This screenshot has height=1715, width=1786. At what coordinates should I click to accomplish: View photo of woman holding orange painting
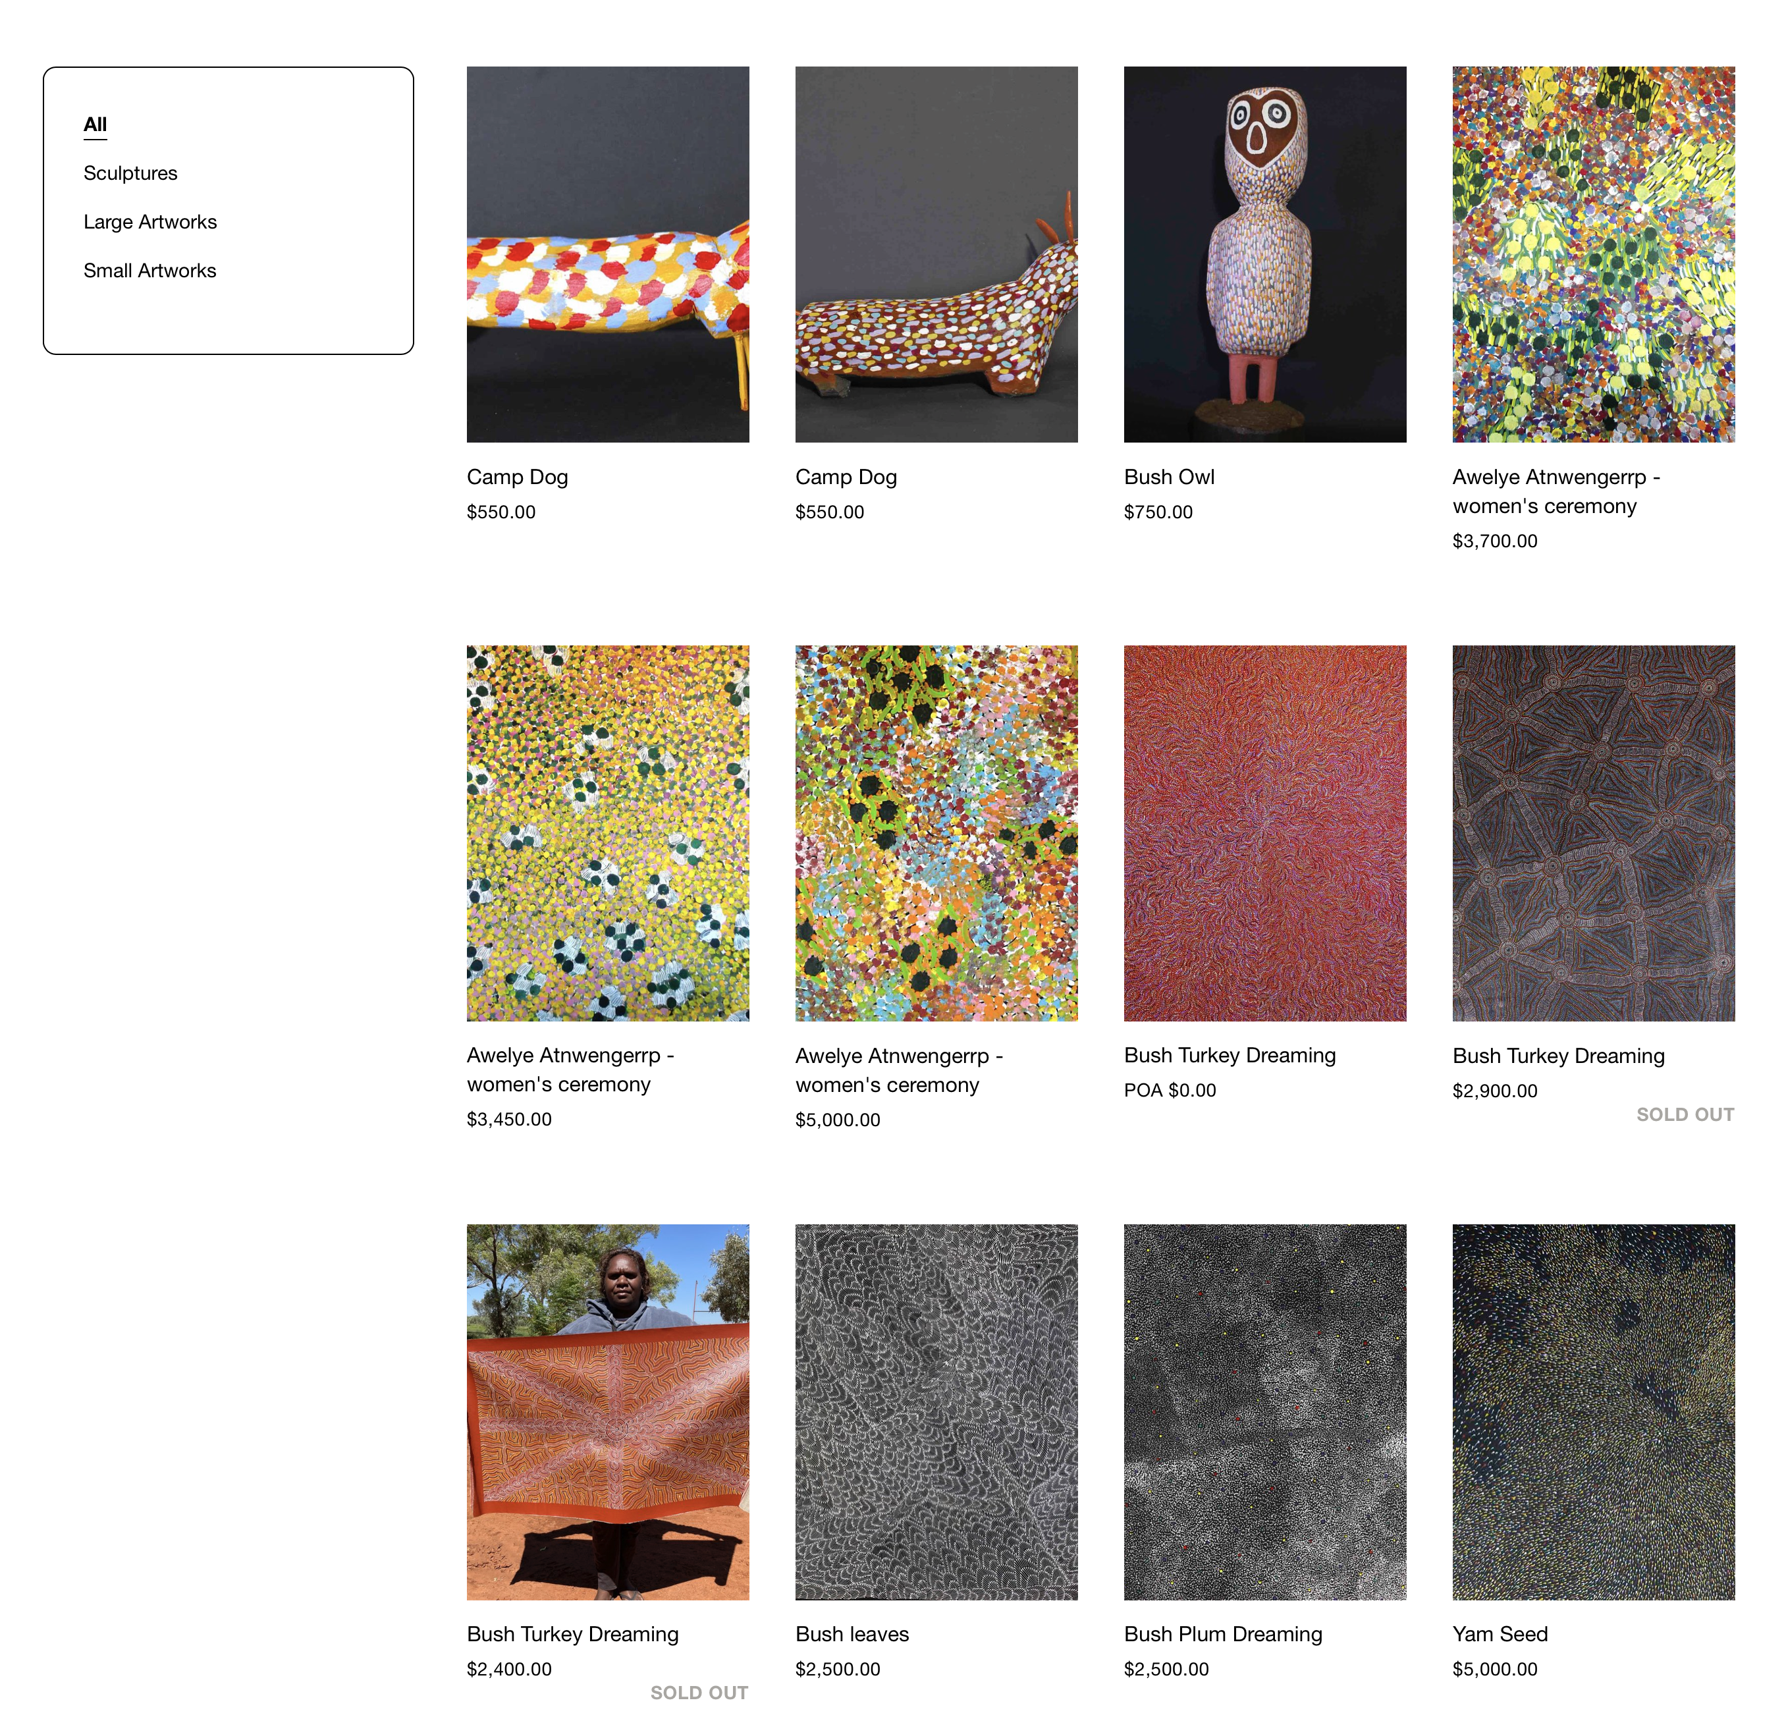click(608, 1411)
